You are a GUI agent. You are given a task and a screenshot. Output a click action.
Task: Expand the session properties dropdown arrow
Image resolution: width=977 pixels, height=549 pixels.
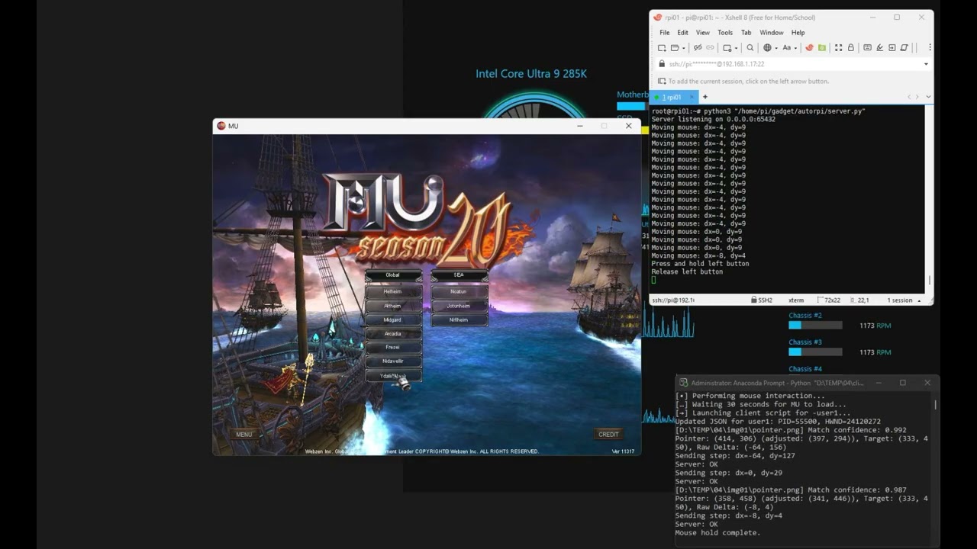(x=736, y=48)
